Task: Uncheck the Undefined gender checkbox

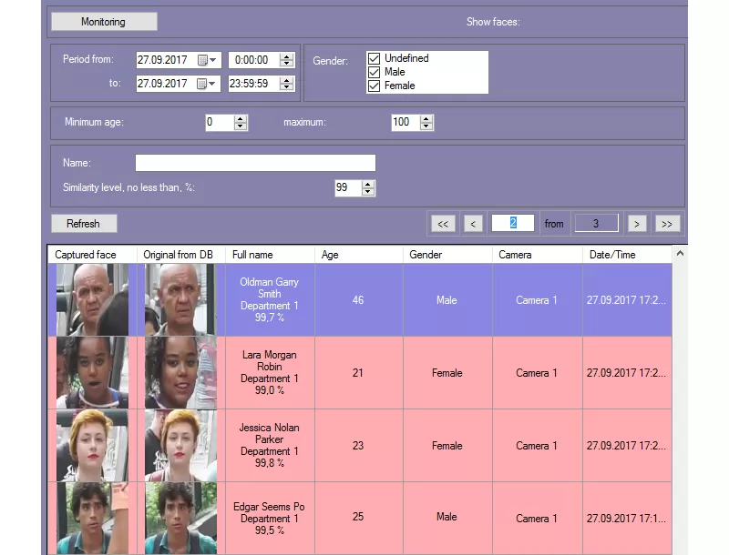Action: (x=374, y=58)
